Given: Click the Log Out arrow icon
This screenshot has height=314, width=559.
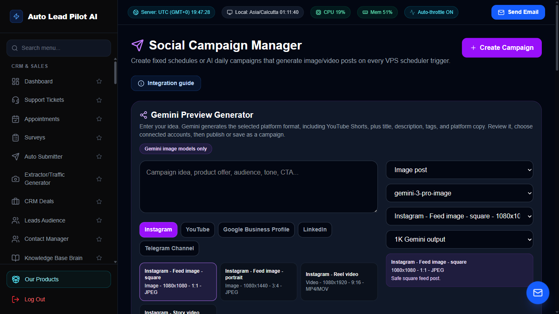Looking at the screenshot, I should point(16,299).
